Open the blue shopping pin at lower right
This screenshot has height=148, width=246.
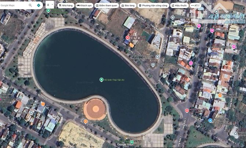coord(210,120)
